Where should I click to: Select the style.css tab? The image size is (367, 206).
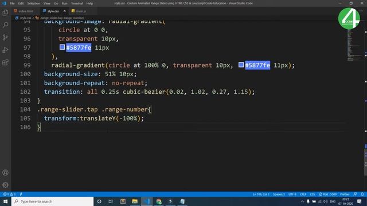pyautogui.click(x=53, y=11)
